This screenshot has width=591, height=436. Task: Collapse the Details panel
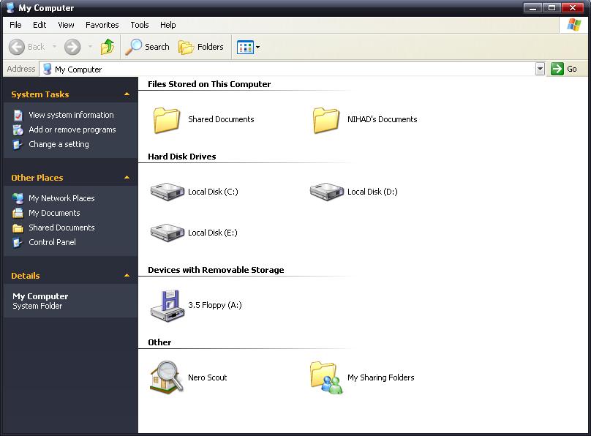tap(127, 276)
